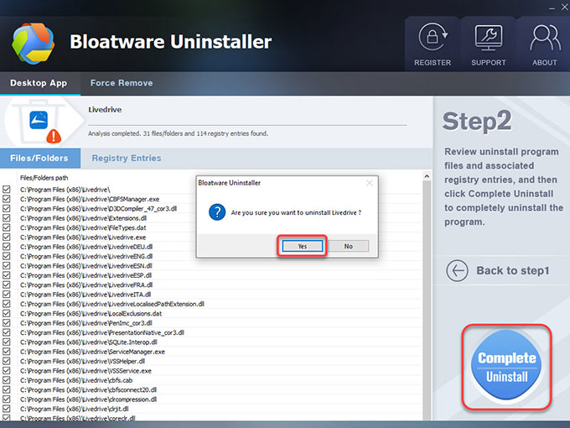Image resolution: width=570 pixels, height=428 pixels.
Task: Select the Files/Folders tab
Action: pyautogui.click(x=39, y=158)
